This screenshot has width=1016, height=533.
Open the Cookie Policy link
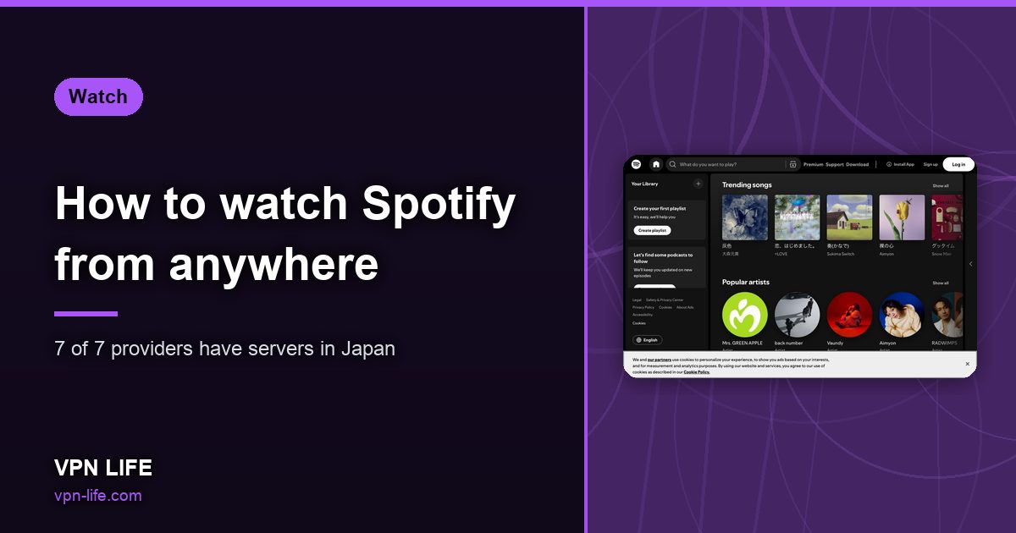click(697, 372)
